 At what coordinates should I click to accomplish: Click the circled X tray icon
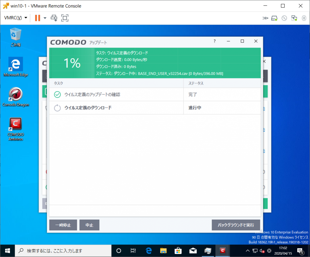point(269,251)
